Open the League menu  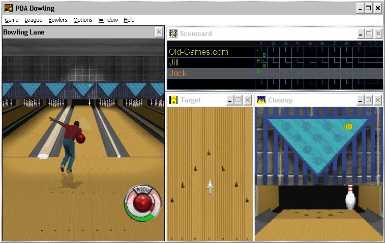click(34, 20)
